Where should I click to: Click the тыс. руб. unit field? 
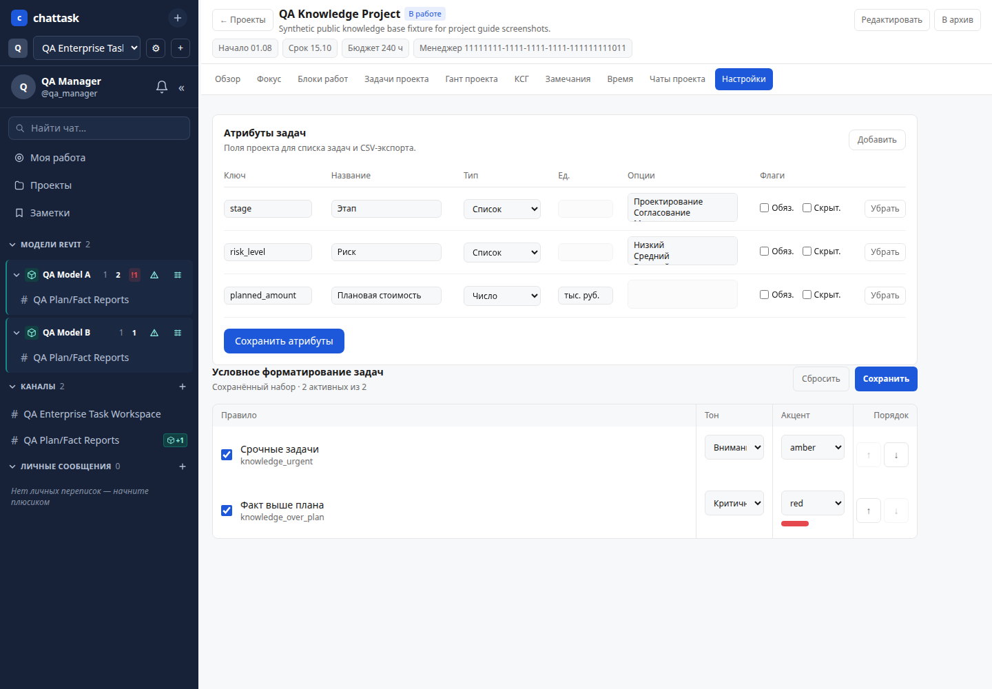click(x=586, y=296)
